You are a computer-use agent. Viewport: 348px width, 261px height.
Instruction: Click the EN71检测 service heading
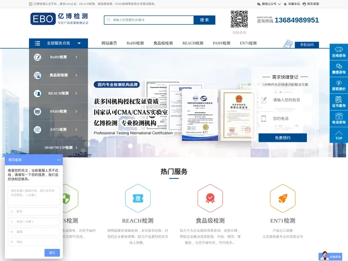point(283,220)
